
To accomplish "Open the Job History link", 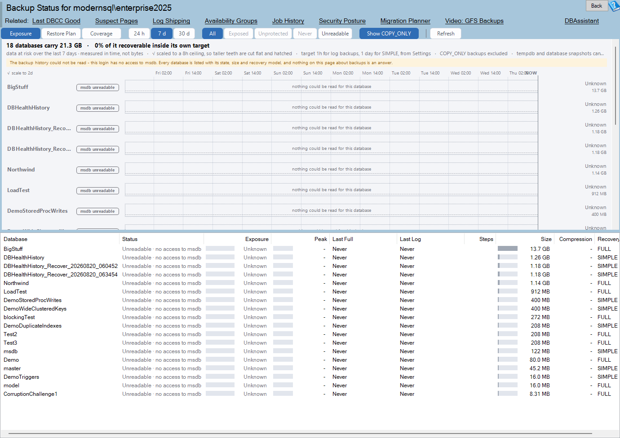I will click(288, 21).
